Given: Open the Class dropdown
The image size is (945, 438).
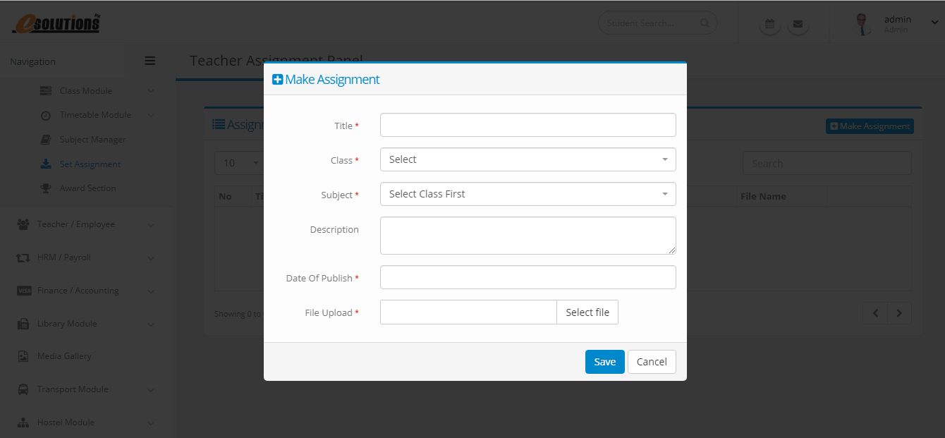Looking at the screenshot, I should pyautogui.click(x=528, y=159).
